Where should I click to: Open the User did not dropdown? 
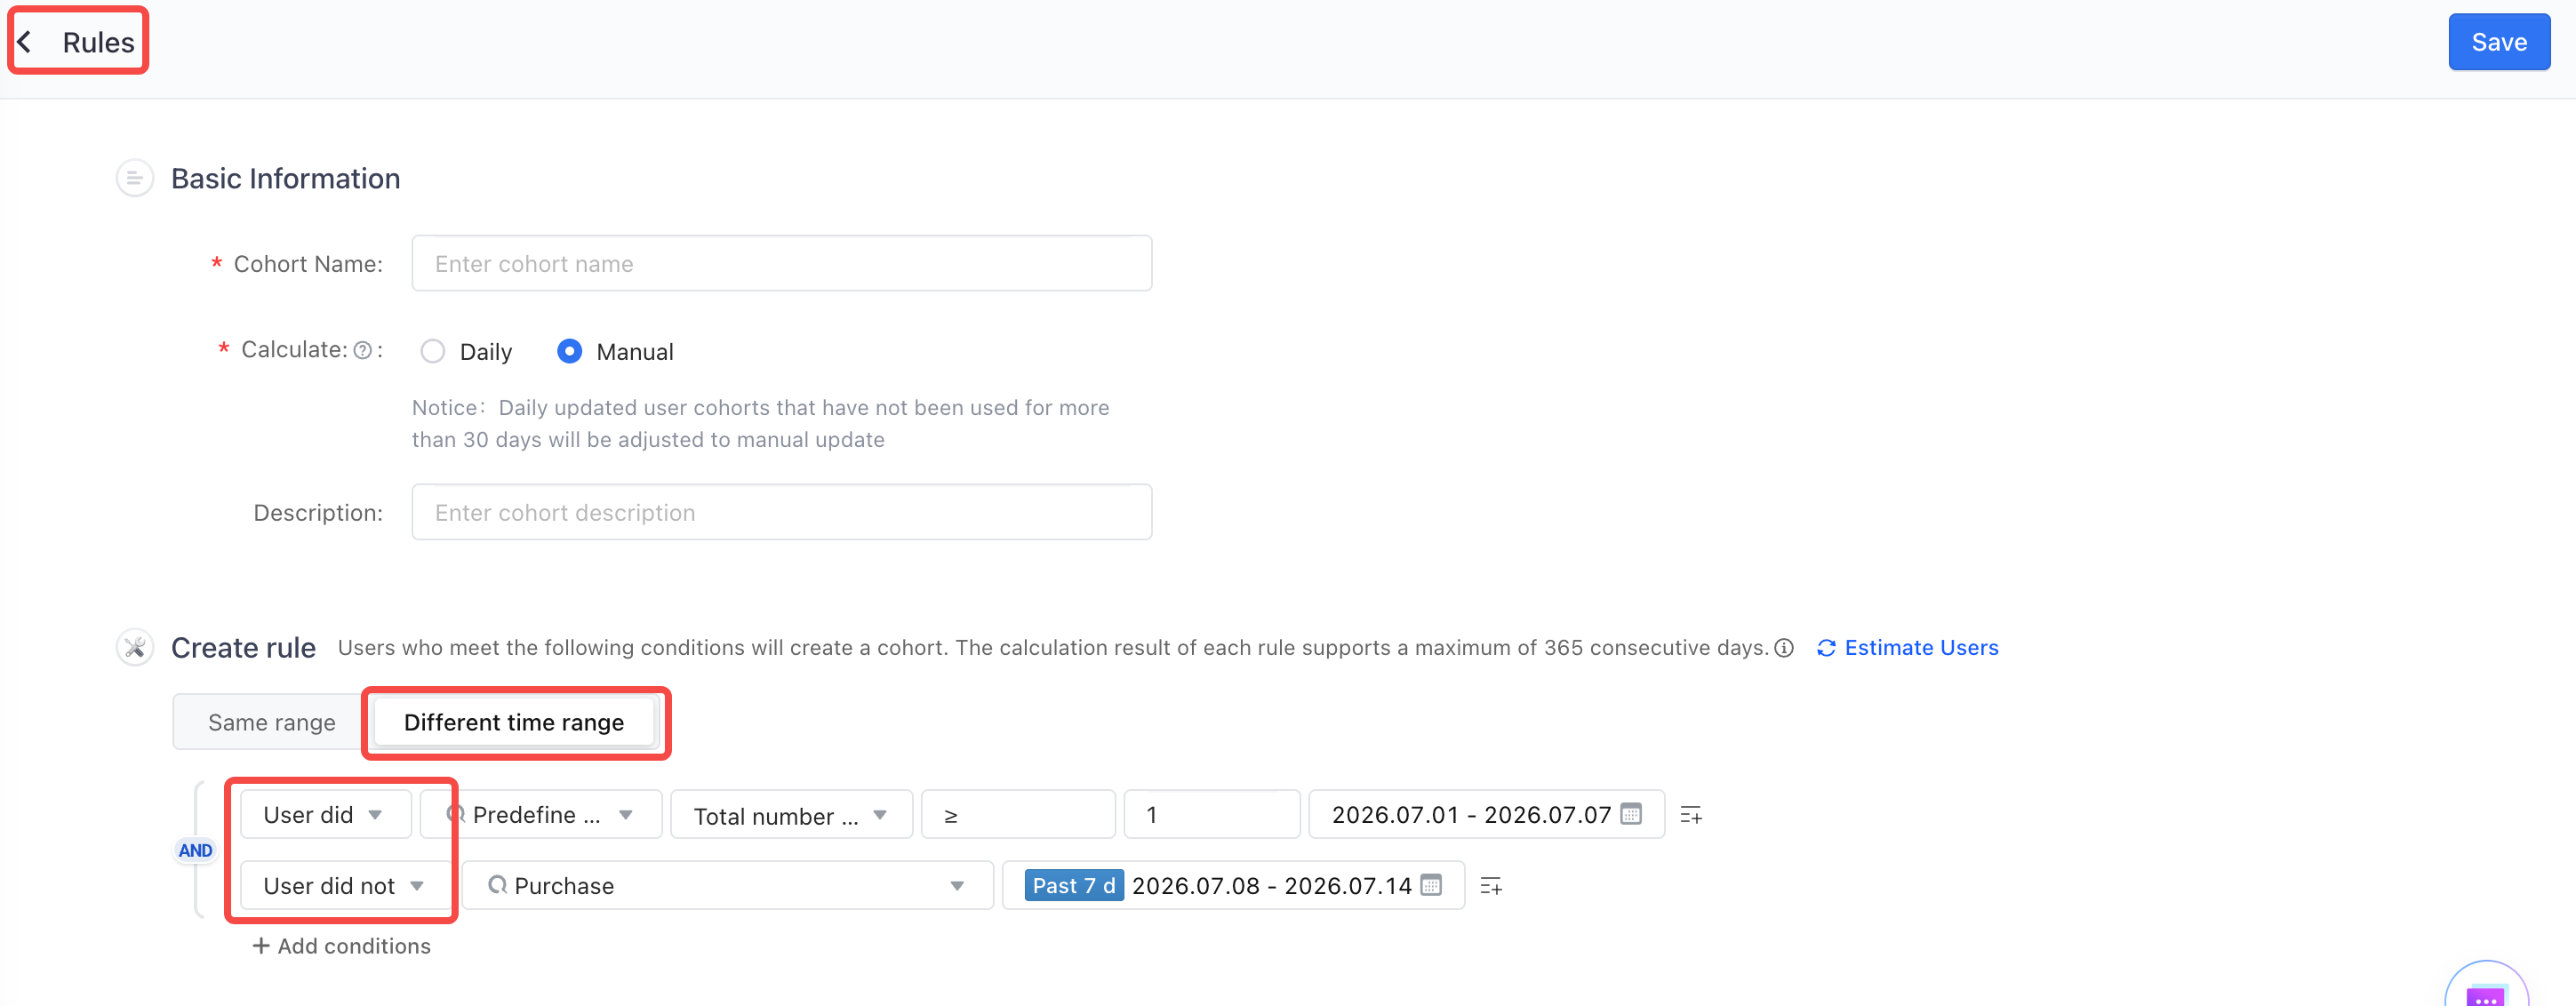pyautogui.click(x=344, y=886)
